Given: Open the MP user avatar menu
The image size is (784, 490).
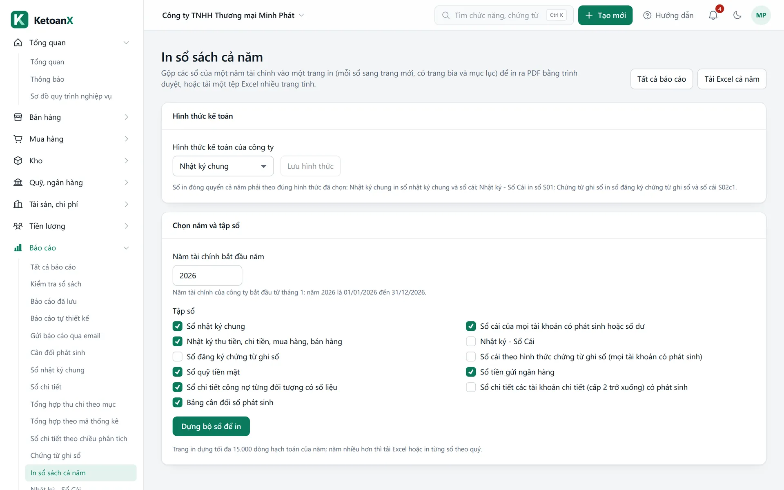Looking at the screenshot, I should [x=761, y=15].
